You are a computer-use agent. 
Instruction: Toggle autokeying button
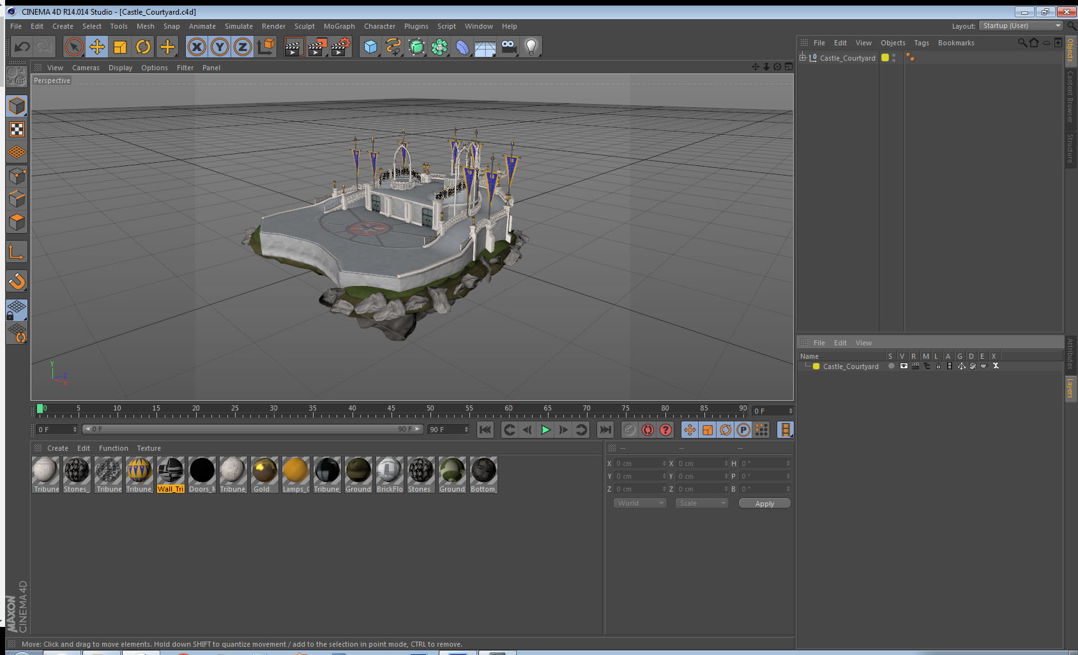click(x=648, y=430)
